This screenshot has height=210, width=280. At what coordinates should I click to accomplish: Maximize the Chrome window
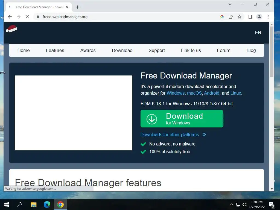[x=255, y=4]
